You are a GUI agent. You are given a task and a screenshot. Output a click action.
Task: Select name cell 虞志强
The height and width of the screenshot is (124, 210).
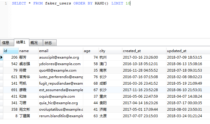[28, 64]
